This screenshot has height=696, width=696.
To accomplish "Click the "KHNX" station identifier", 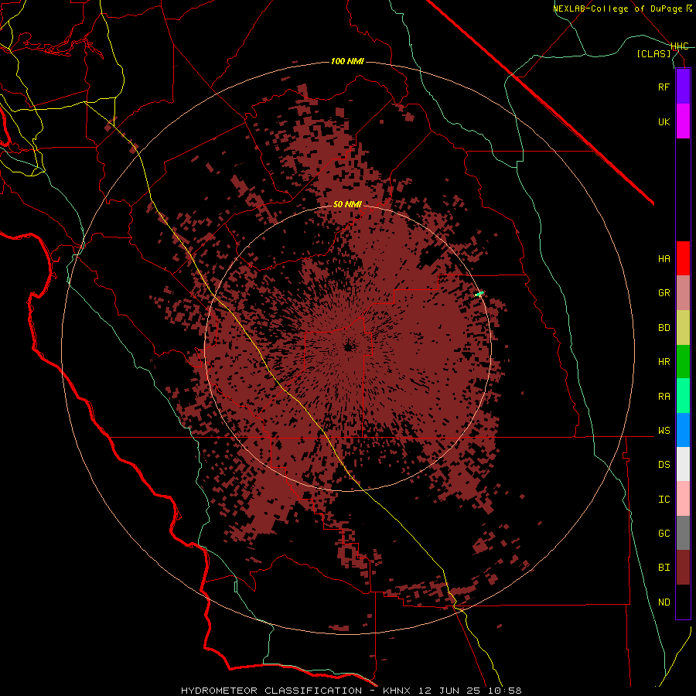I will point(397,691).
